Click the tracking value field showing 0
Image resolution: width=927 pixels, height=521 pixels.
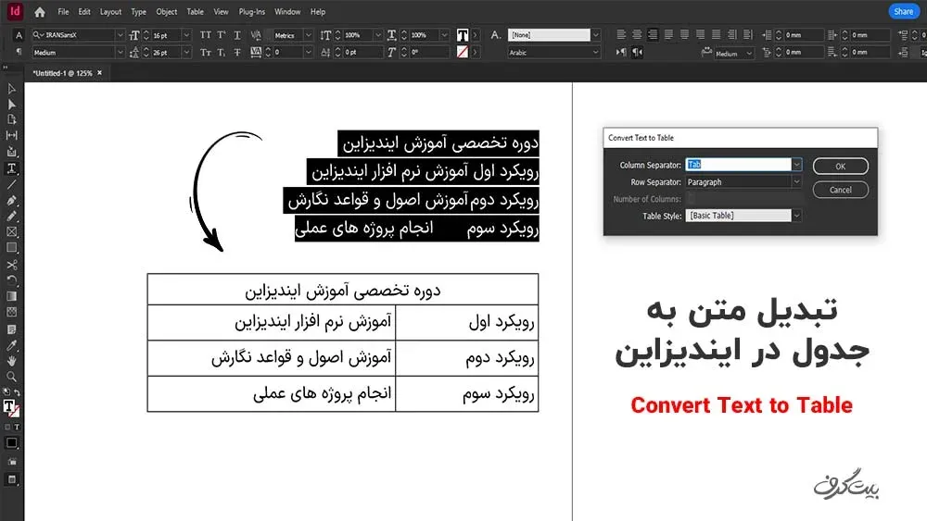click(287, 53)
